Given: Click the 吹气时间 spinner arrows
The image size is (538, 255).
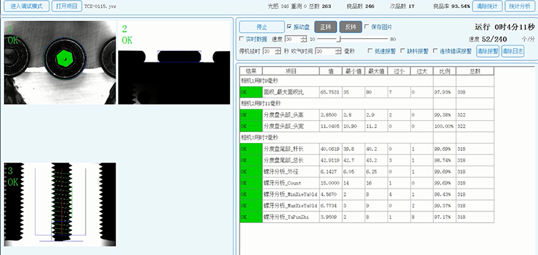Looking at the screenshot, I should (338, 51).
